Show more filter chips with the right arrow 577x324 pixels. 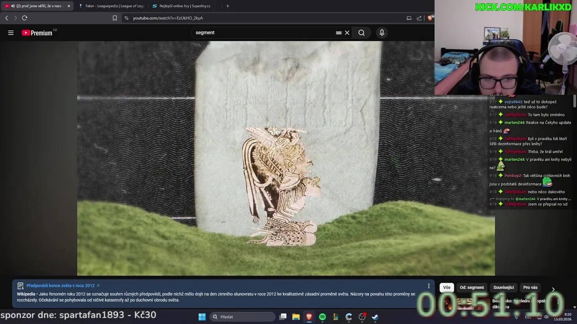coord(553,289)
